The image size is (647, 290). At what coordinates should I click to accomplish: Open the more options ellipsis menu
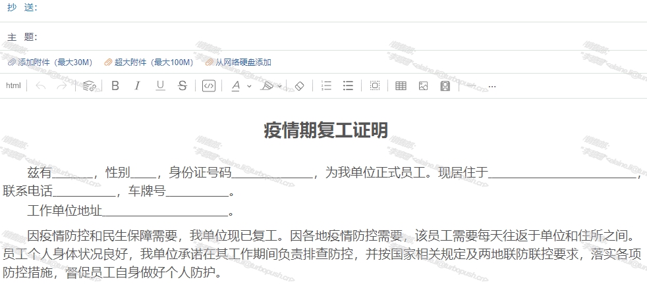[492, 86]
